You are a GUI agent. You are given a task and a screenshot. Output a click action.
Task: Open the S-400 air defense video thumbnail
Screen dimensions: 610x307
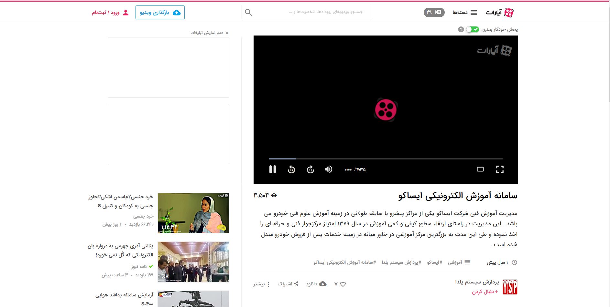pos(193,299)
